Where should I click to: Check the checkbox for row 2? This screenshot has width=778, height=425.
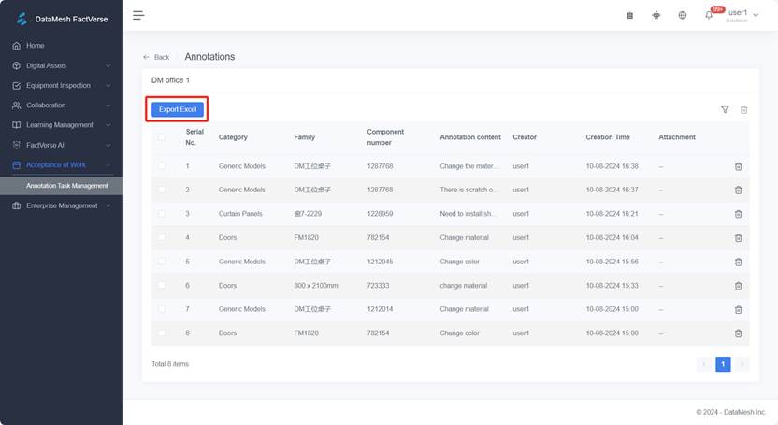tap(163, 190)
